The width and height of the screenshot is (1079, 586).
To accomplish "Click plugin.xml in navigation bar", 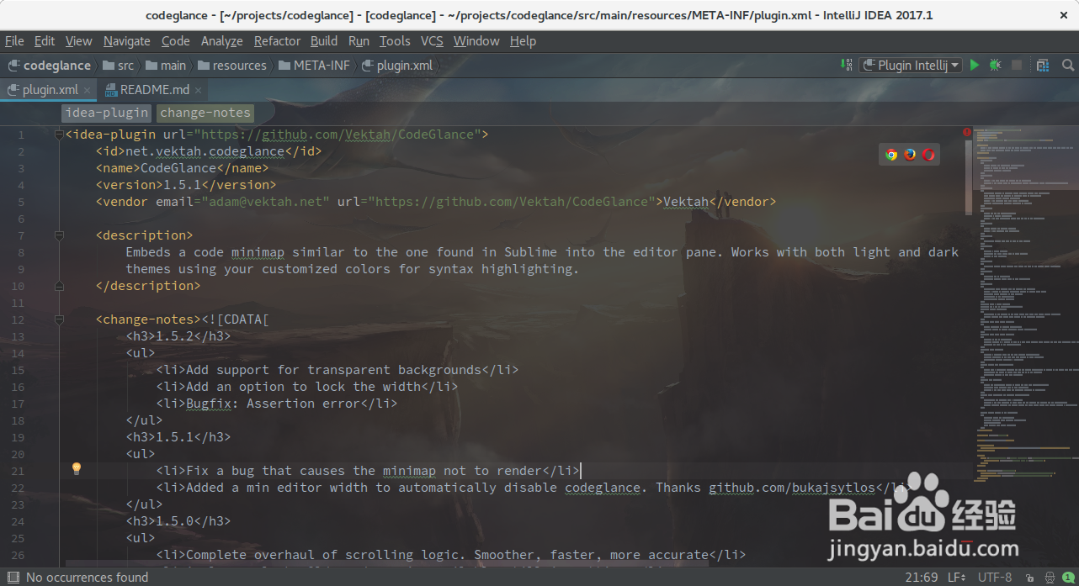I will pyautogui.click(x=396, y=65).
